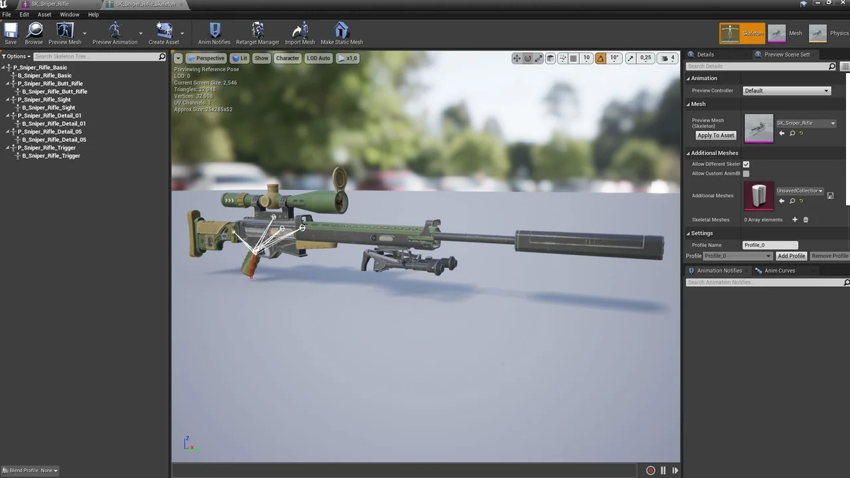Click the Save icon in the toolbar

(10, 31)
